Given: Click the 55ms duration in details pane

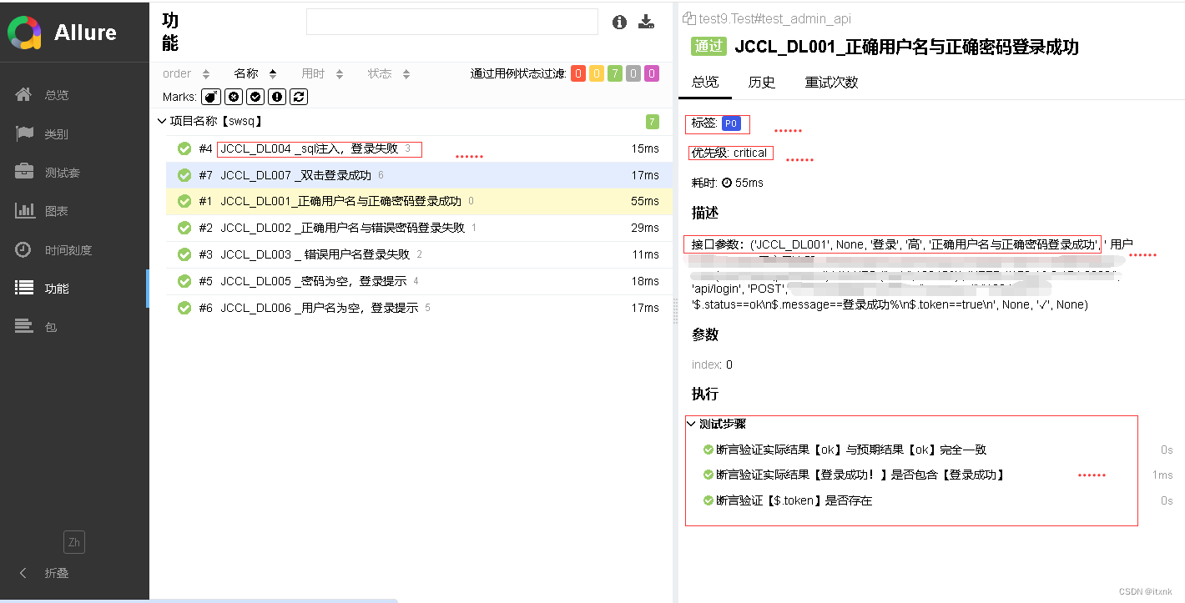Looking at the screenshot, I should coord(749,183).
